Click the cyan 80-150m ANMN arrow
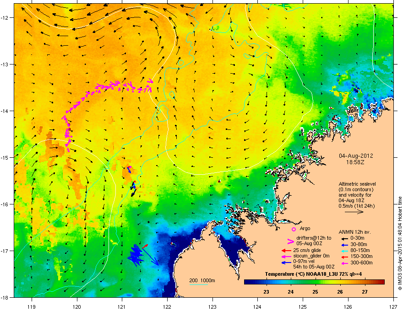 (x=344, y=251)
